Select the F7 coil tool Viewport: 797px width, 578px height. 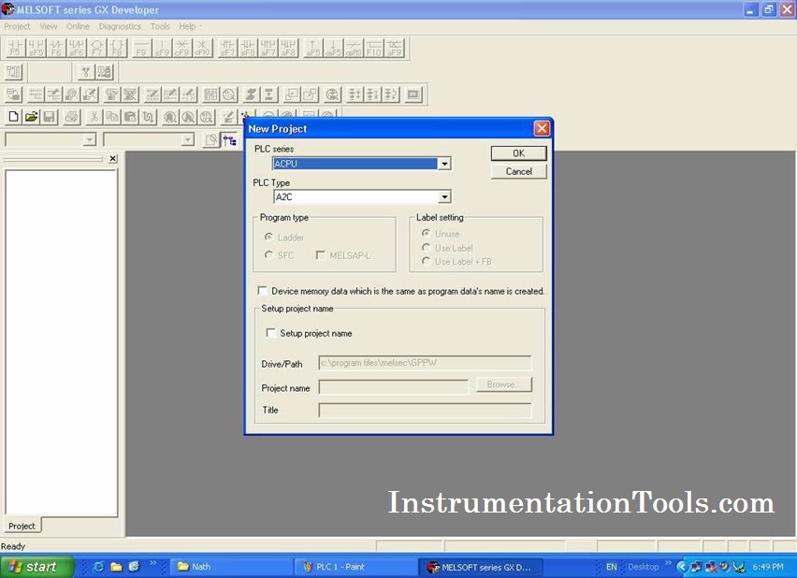[96, 48]
